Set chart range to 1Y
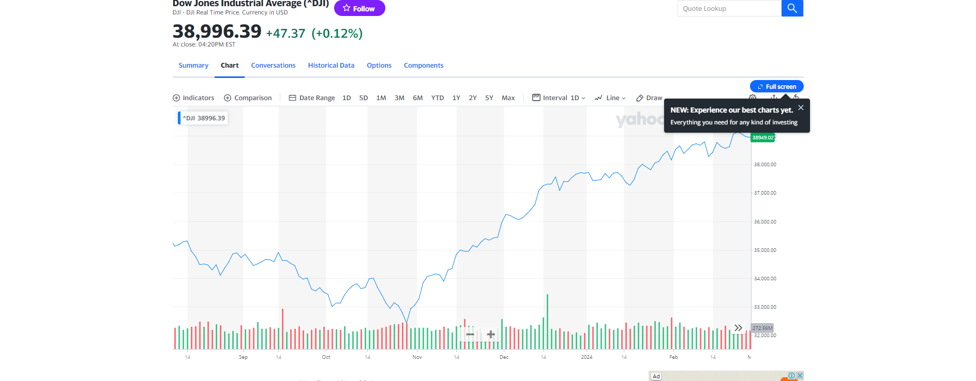Viewport: 976px width, 381px height. click(x=456, y=98)
